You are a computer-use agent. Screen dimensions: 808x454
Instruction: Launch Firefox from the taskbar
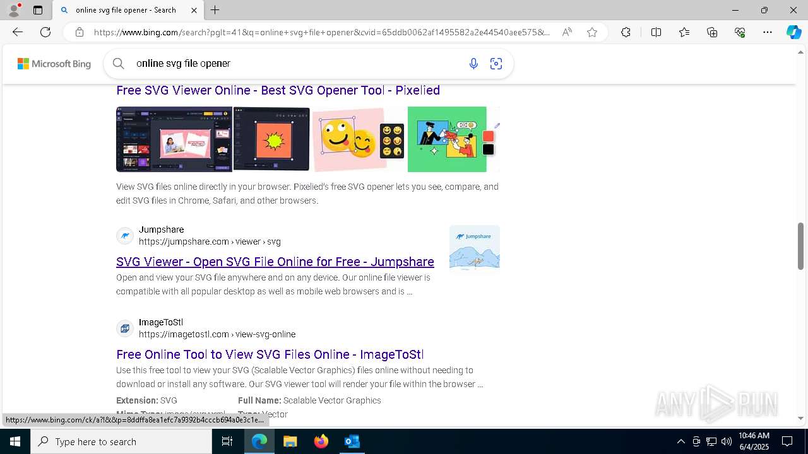321,441
